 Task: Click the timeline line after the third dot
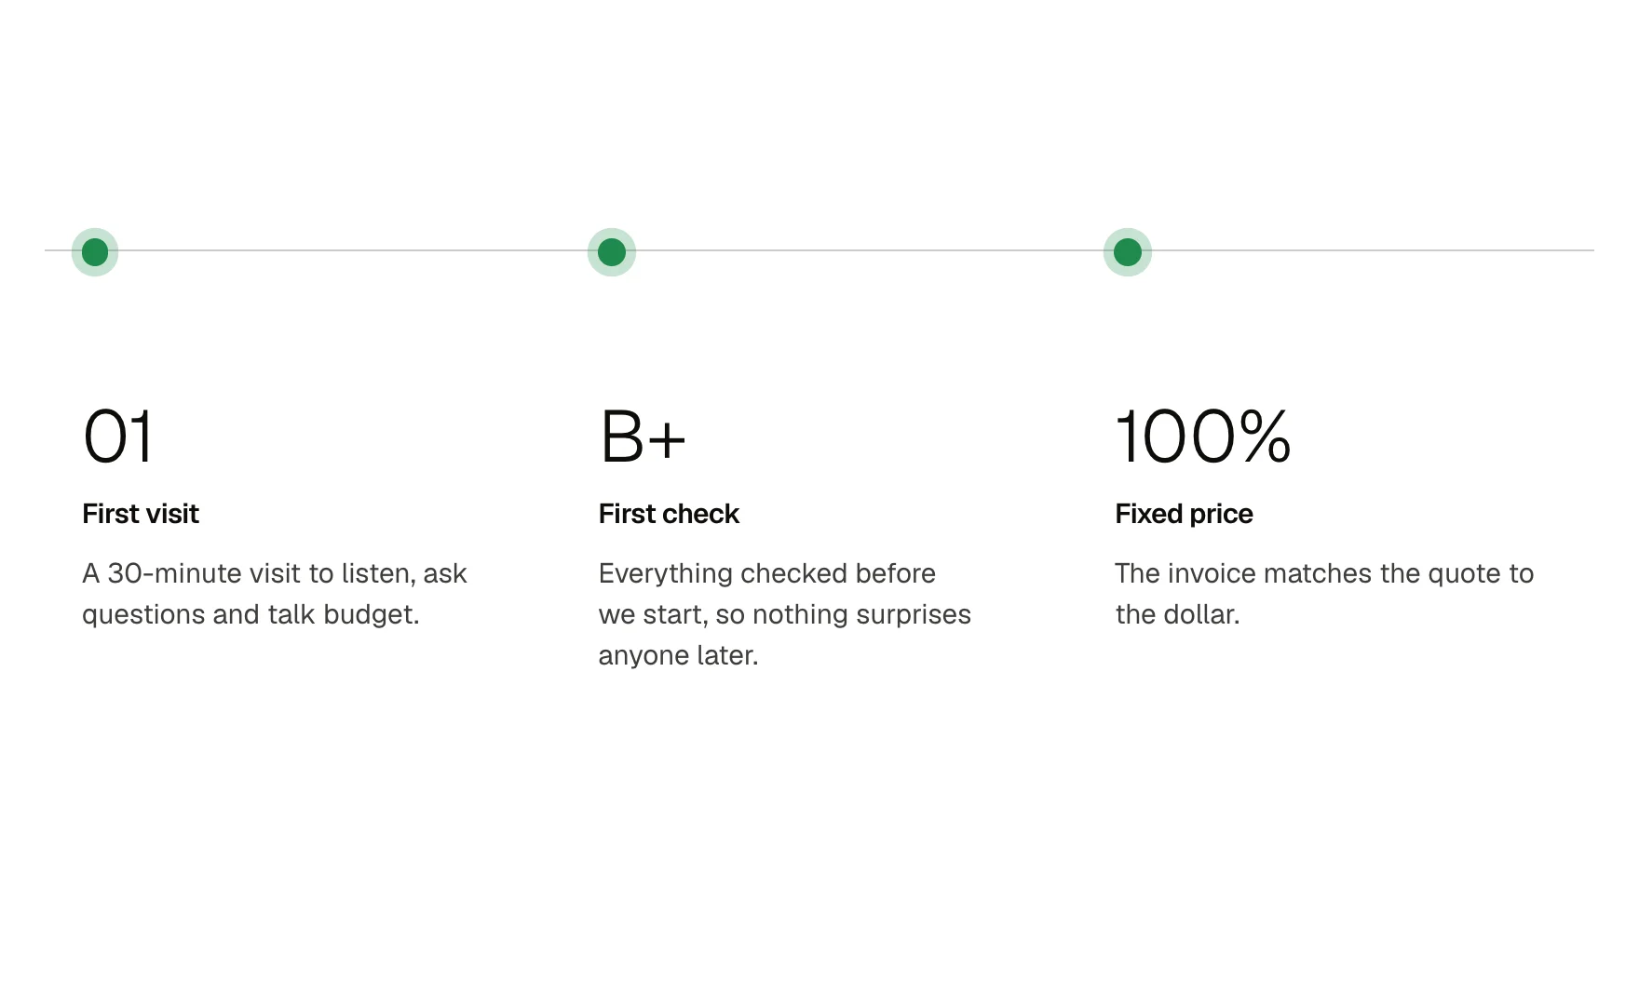point(1374,250)
